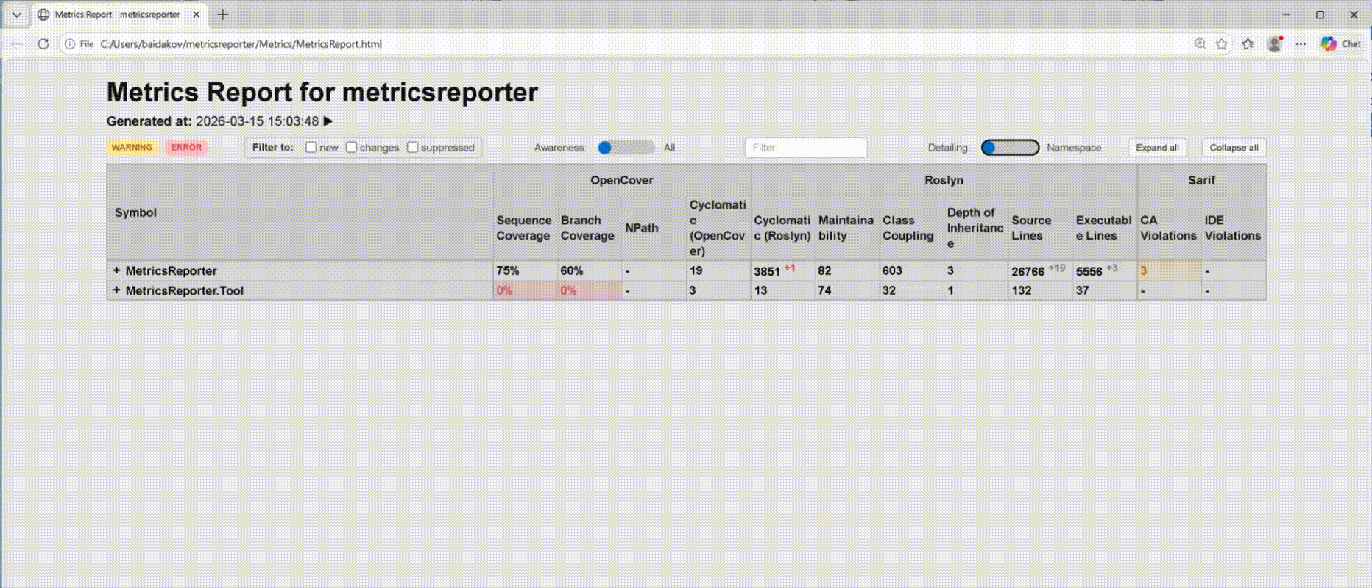The width and height of the screenshot is (1372, 588).
Task: Click the 3851 cyclomatic value cell
Action: [782, 270]
